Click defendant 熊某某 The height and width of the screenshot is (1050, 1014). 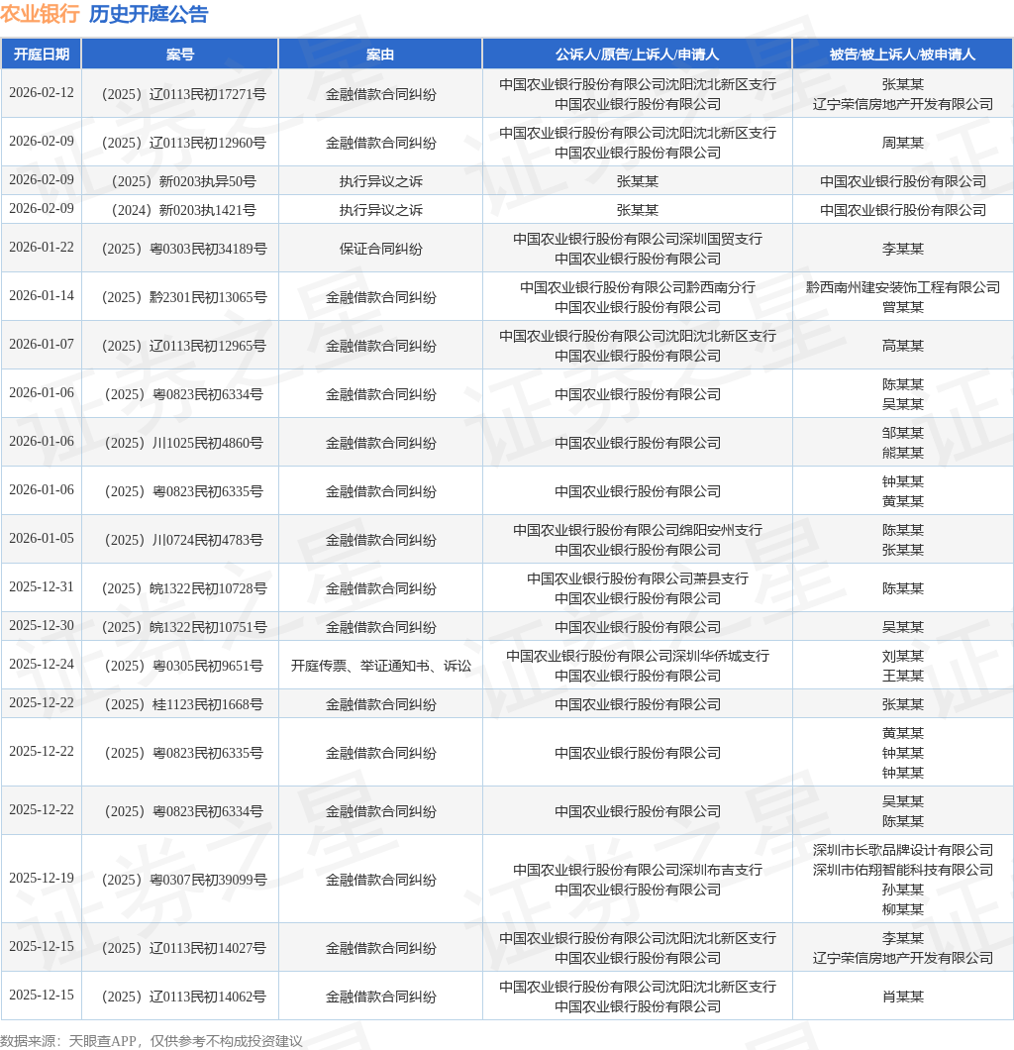click(903, 454)
